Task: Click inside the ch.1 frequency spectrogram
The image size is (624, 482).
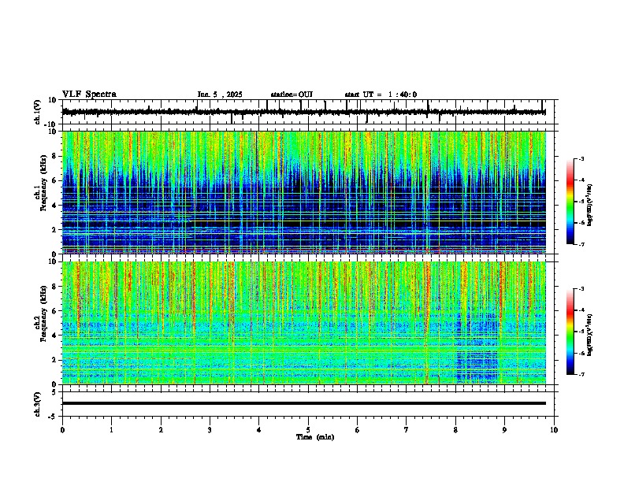Action: click(x=303, y=192)
